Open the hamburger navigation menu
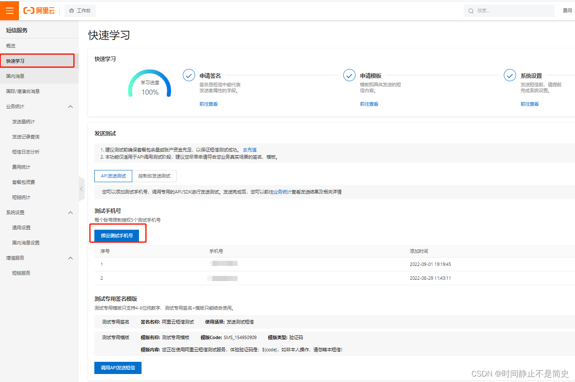The width and height of the screenshot is (575, 382). point(9,11)
